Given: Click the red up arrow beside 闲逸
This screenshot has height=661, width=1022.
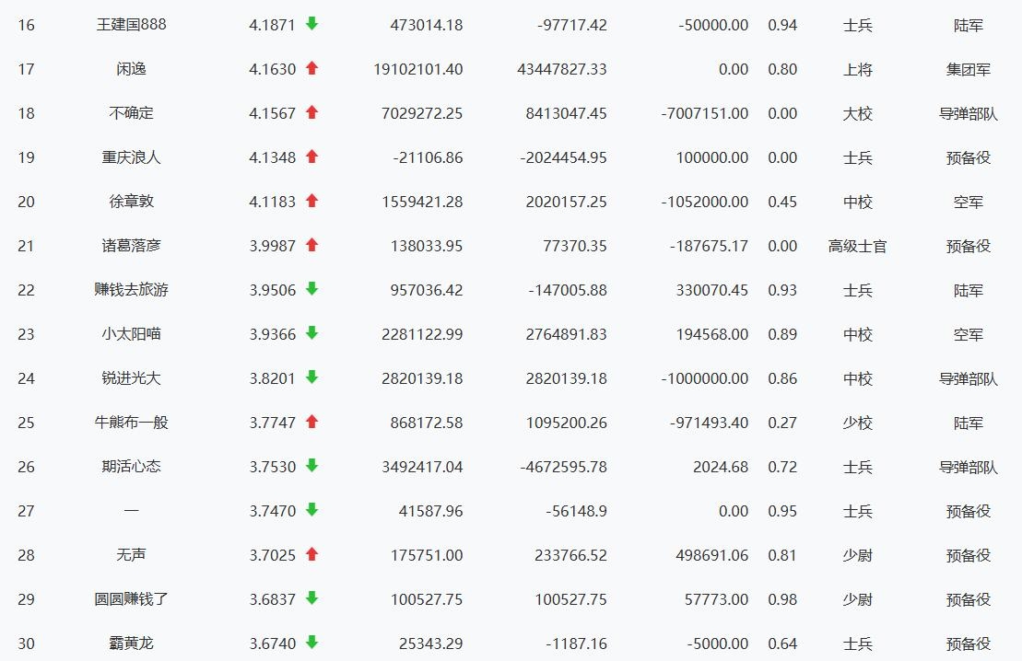Looking at the screenshot, I should [x=311, y=68].
